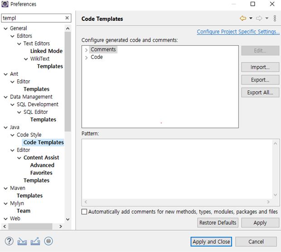Collapse the Mylyn tree node

click(x=6, y=204)
